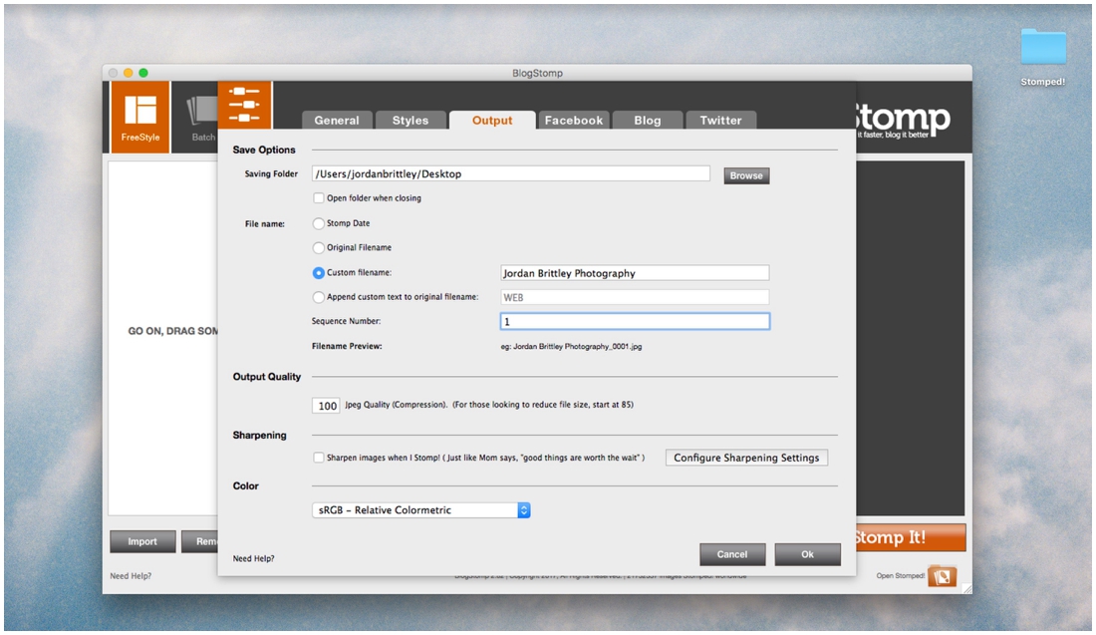Select the Output tab
This screenshot has height=635, width=1096.
[492, 121]
